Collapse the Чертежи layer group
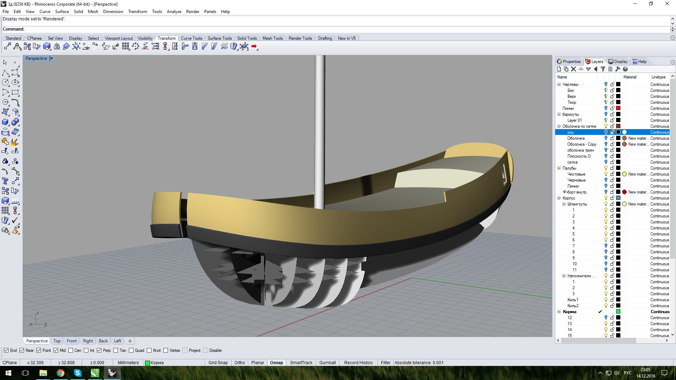Viewport: 676px width, 380px height. [559, 84]
